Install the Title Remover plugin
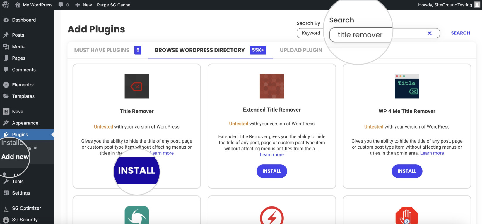Image resolution: width=482 pixels, height=224 pixels. click(136, 171)
